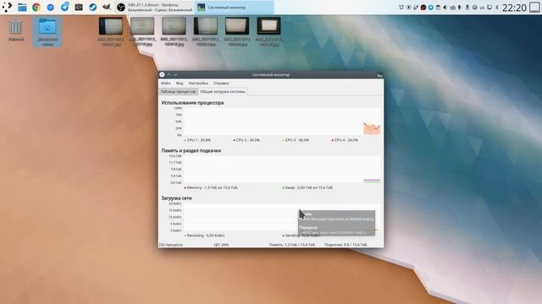Select the Домашняя папка desktop folder
The height and width of the screenshot is (304, 542).
pos(47,32)
